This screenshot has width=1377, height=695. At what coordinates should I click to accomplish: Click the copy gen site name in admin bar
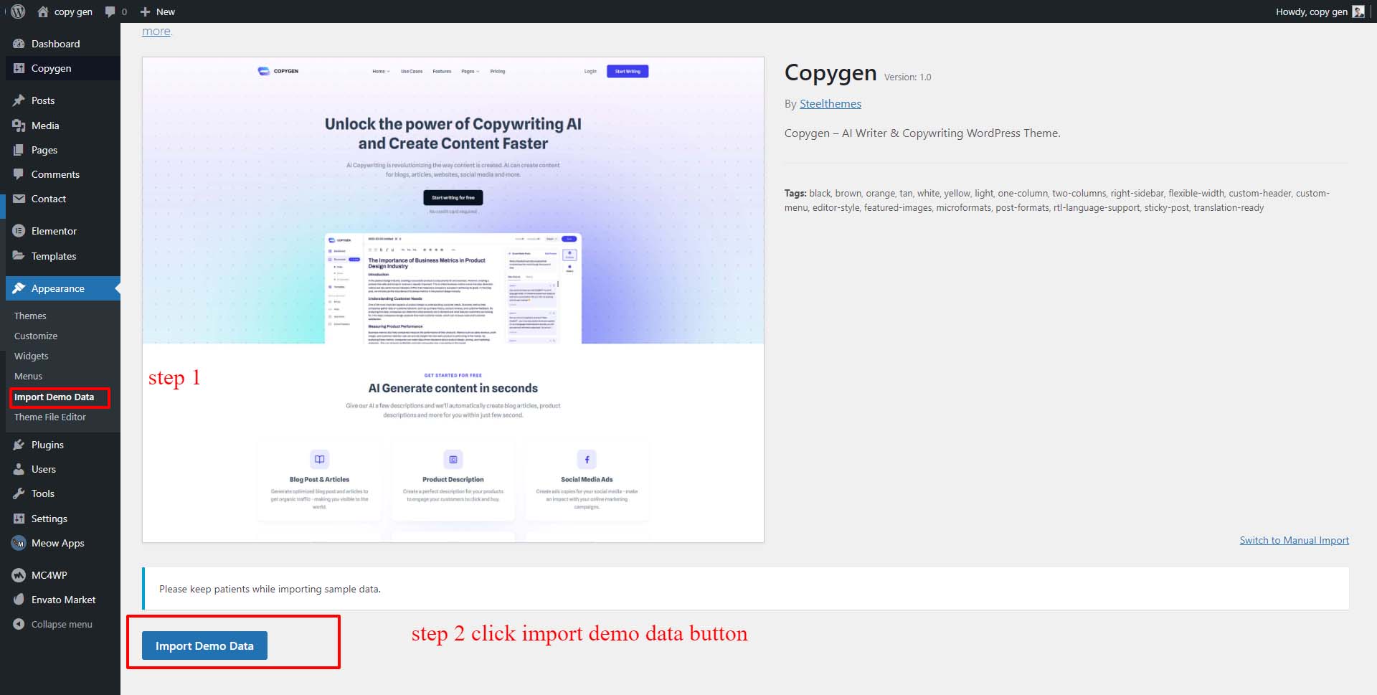[73, 11]
